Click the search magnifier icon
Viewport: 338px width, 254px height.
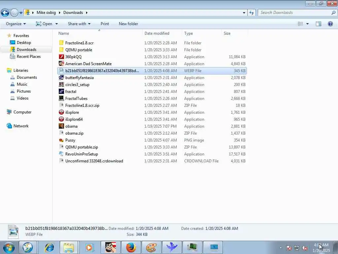point(333,13)
